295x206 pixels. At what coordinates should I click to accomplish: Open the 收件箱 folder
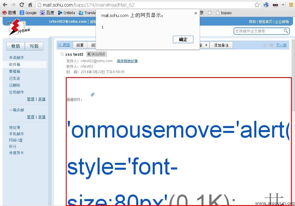[x=14, y=64]
